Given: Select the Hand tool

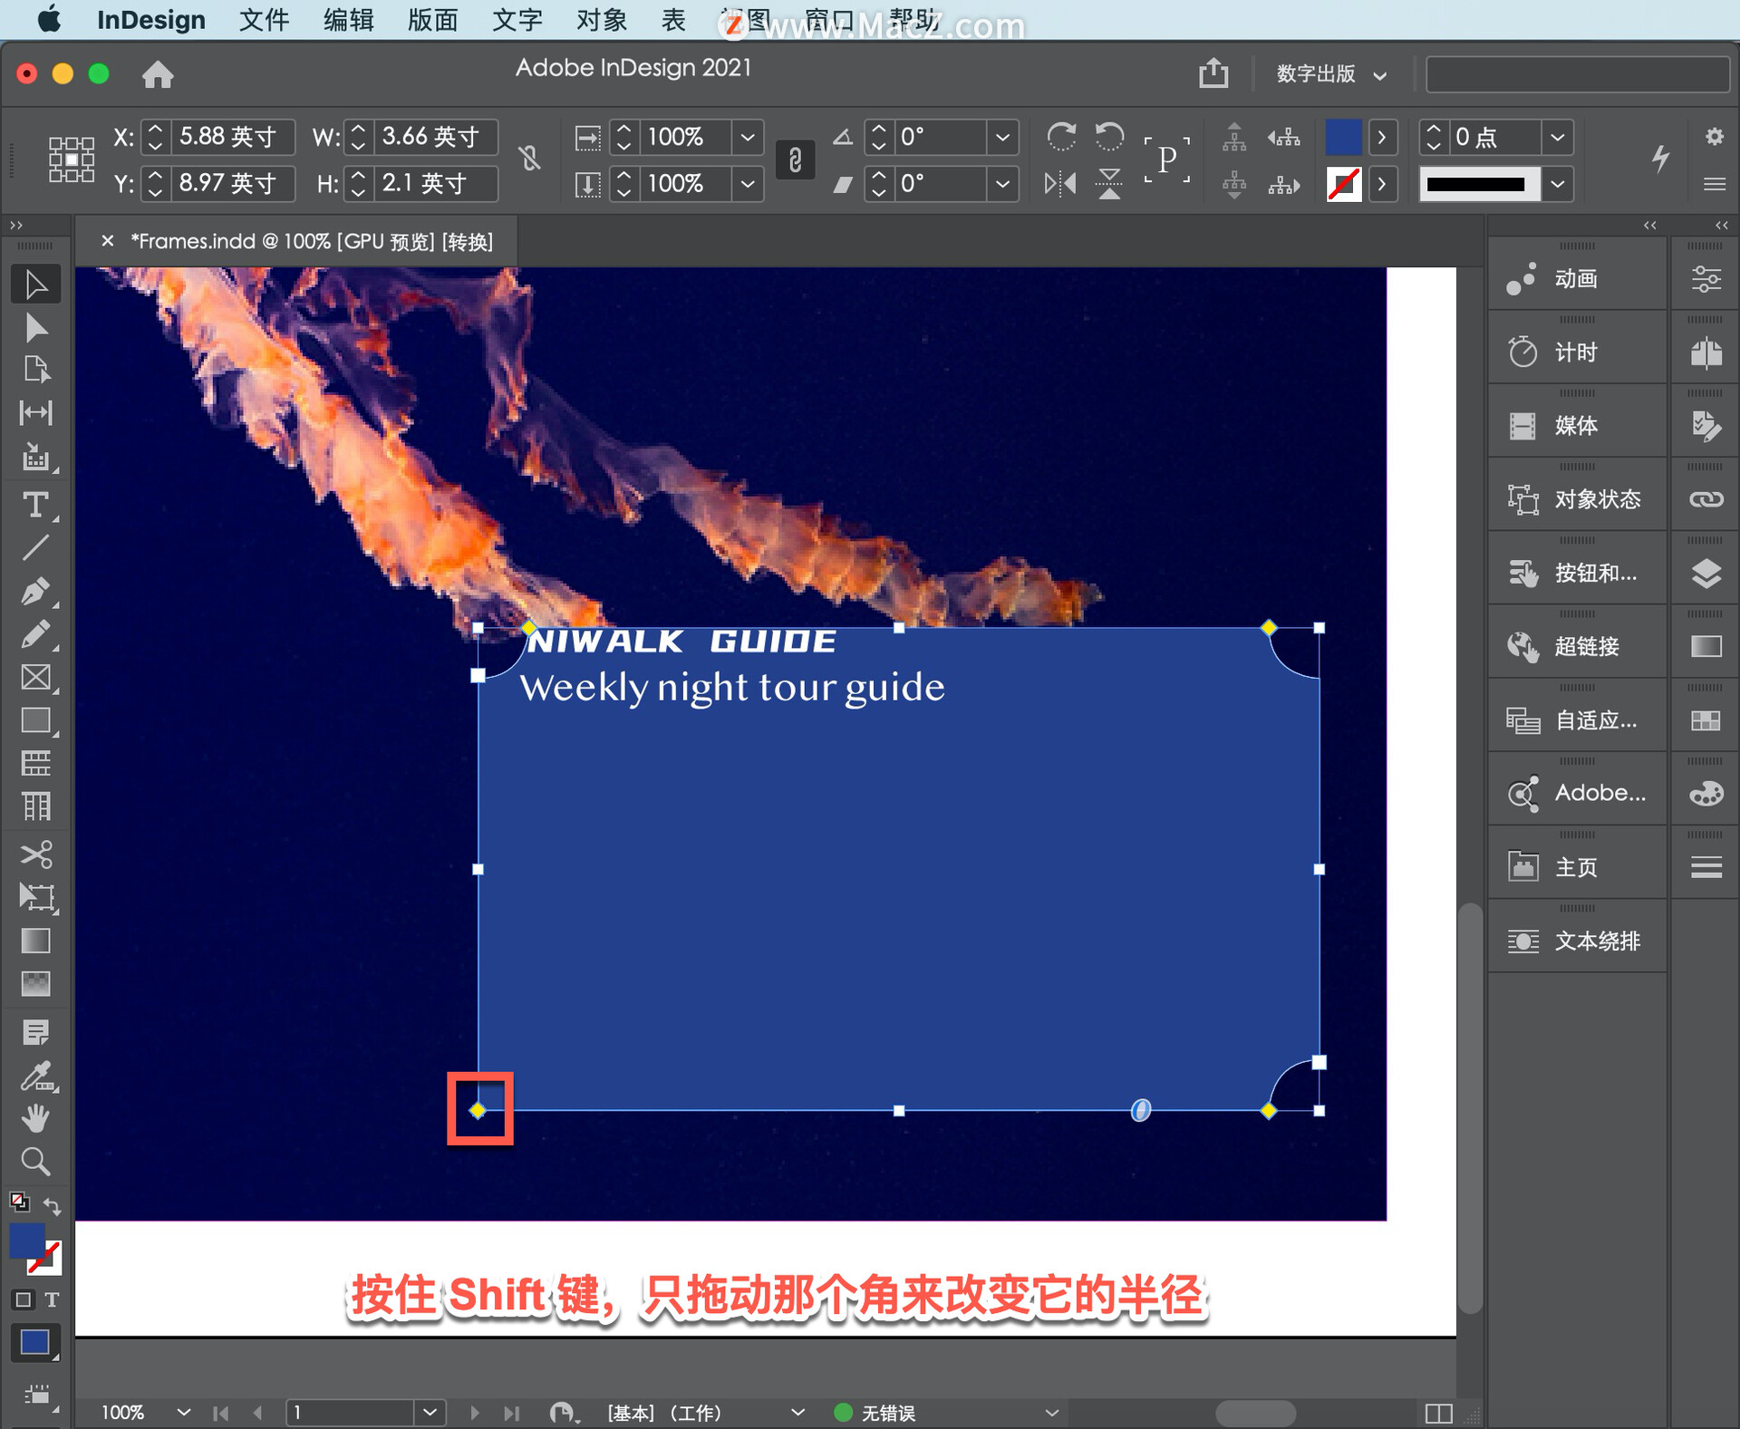Looking at the screenshot, I should 35,1119.
